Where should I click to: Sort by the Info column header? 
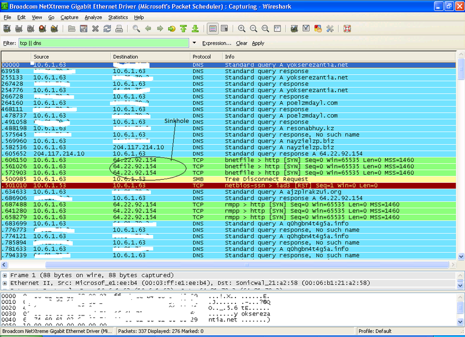point(339,56)
